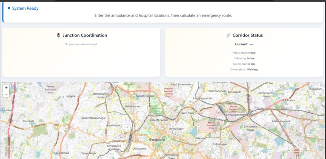Click the Kachohalli label on the map
Image resolution: width=326 pixels, height=159 pixels.
[x=7, y=110]
